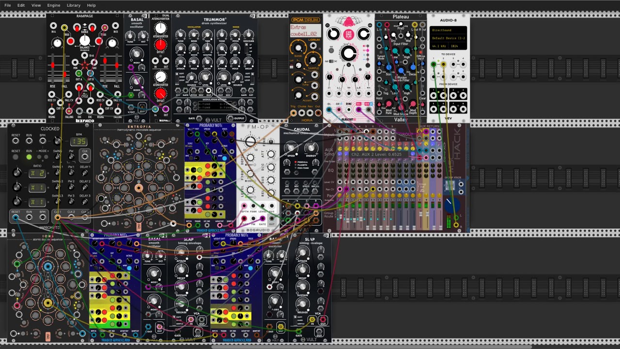The width and height of the screenshot is (620, 349).
Task: Open the 1024 block size selector
Action: [457, 46]
